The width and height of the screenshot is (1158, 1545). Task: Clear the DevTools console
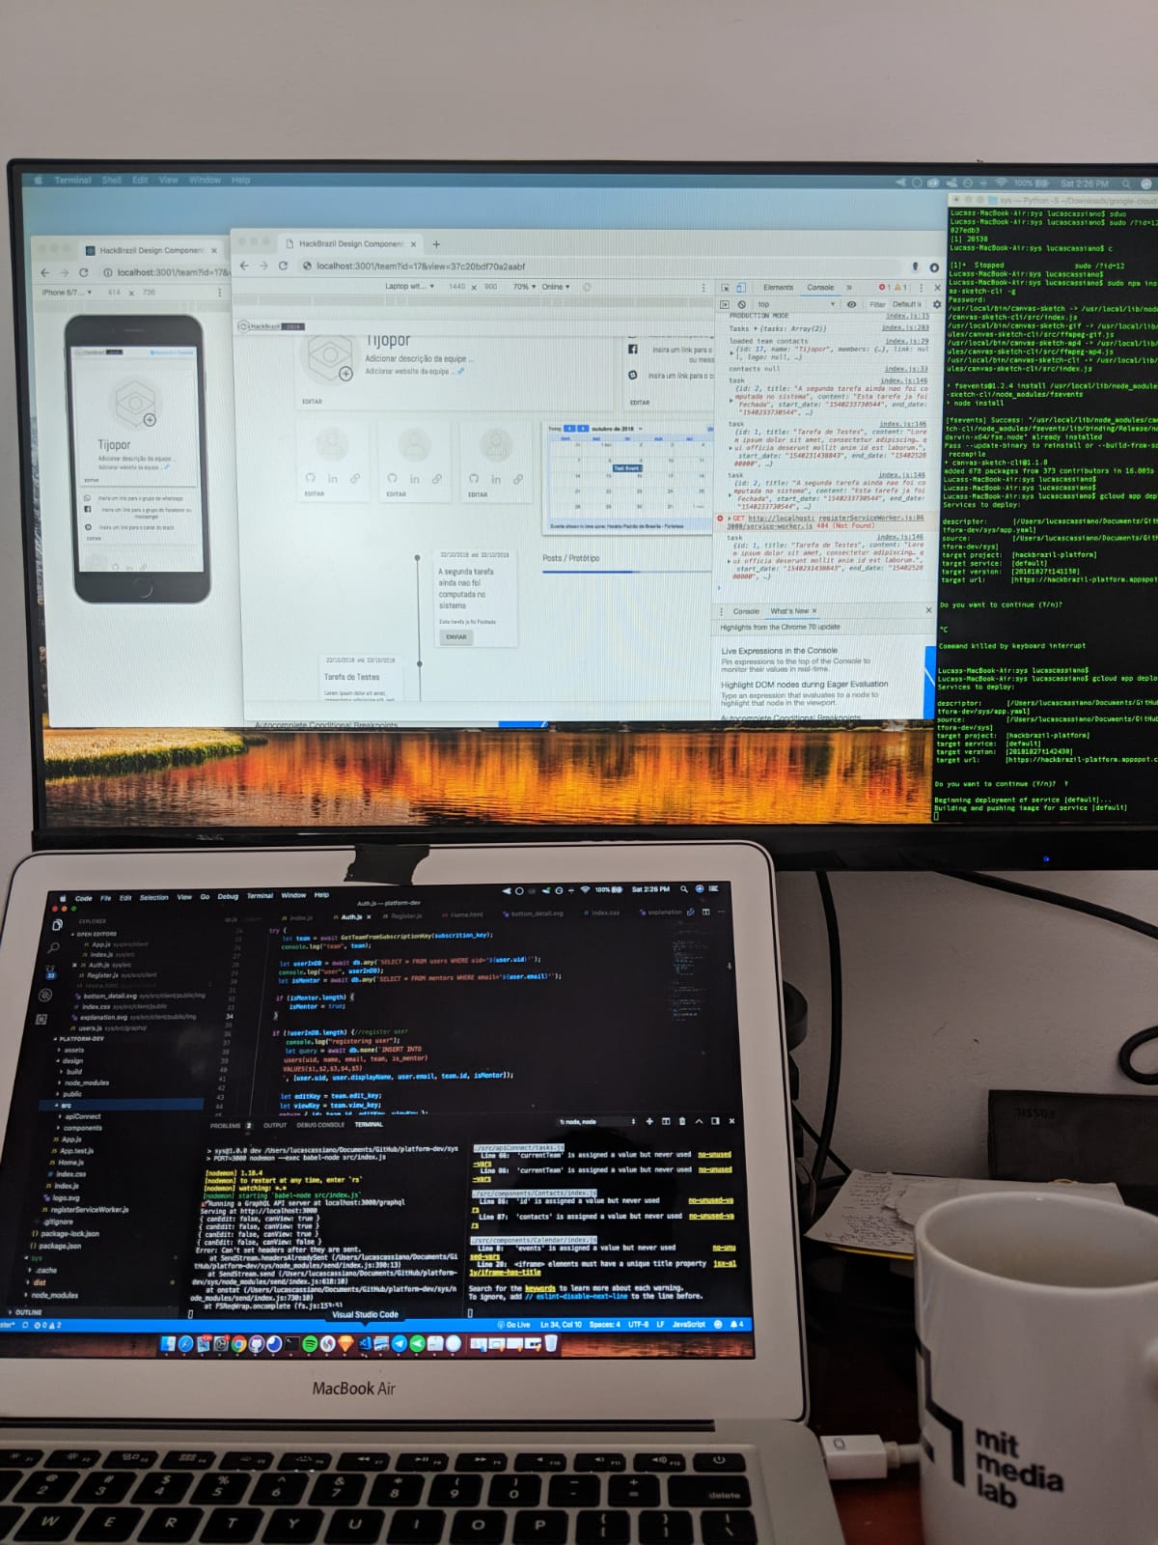741,304
